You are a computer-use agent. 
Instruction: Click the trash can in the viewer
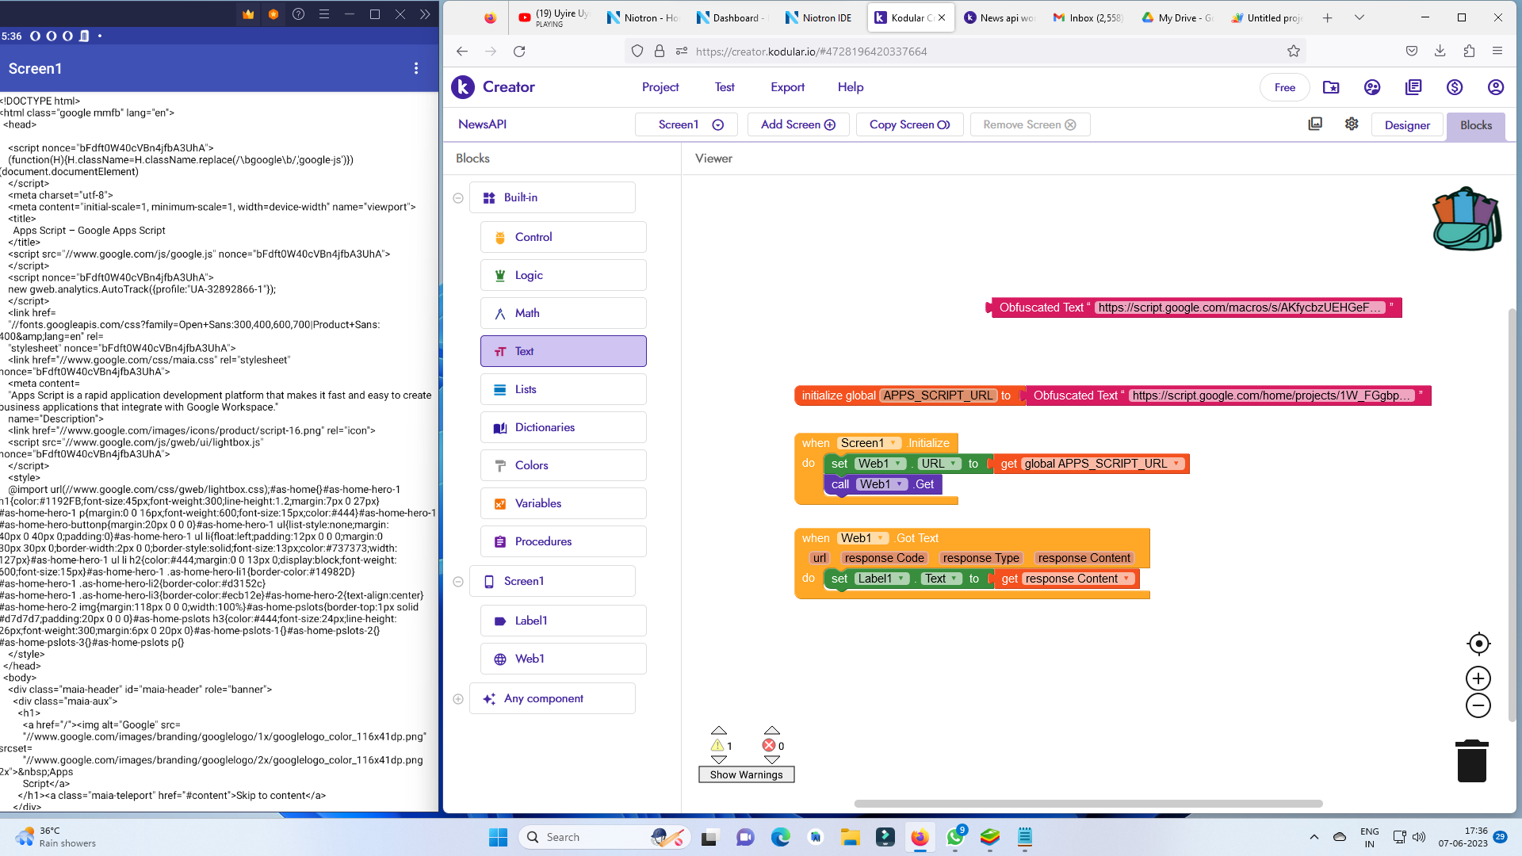[1472, 759]
